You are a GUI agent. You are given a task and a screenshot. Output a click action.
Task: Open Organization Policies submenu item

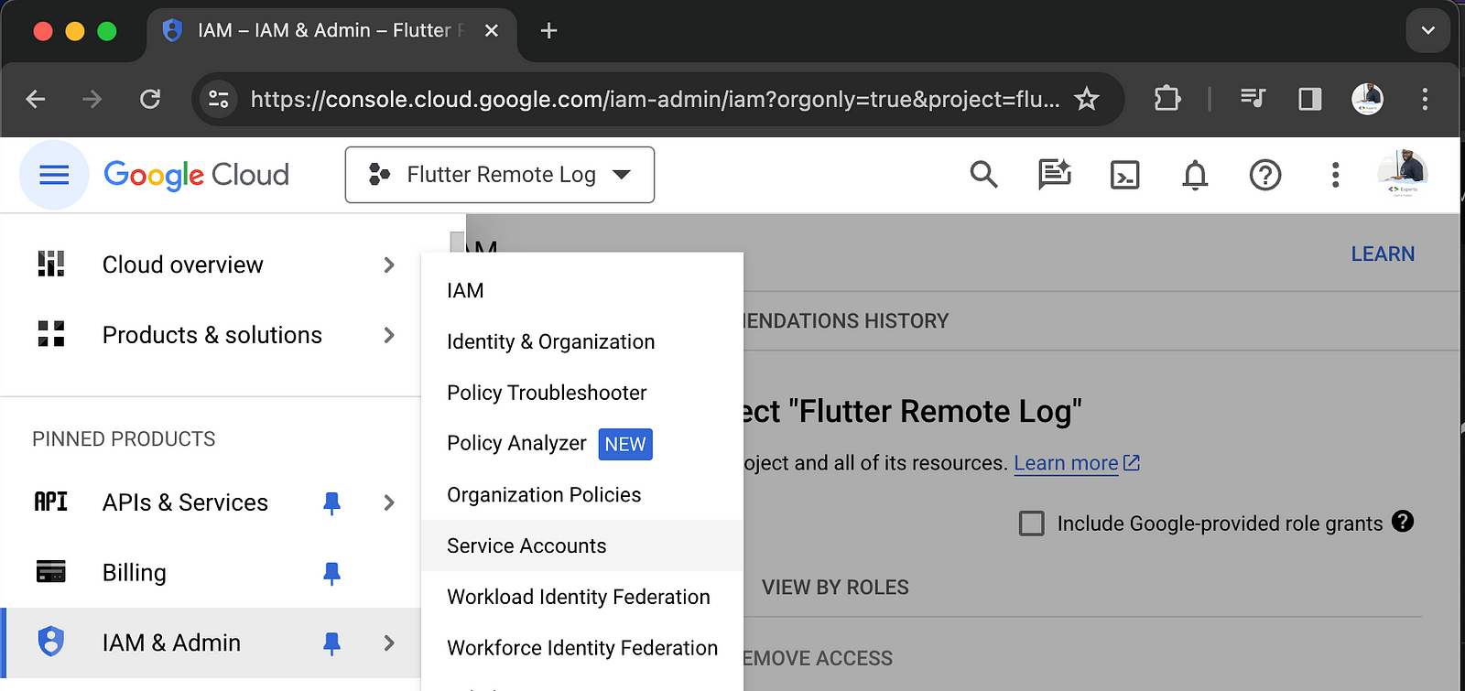click(581, 495)
